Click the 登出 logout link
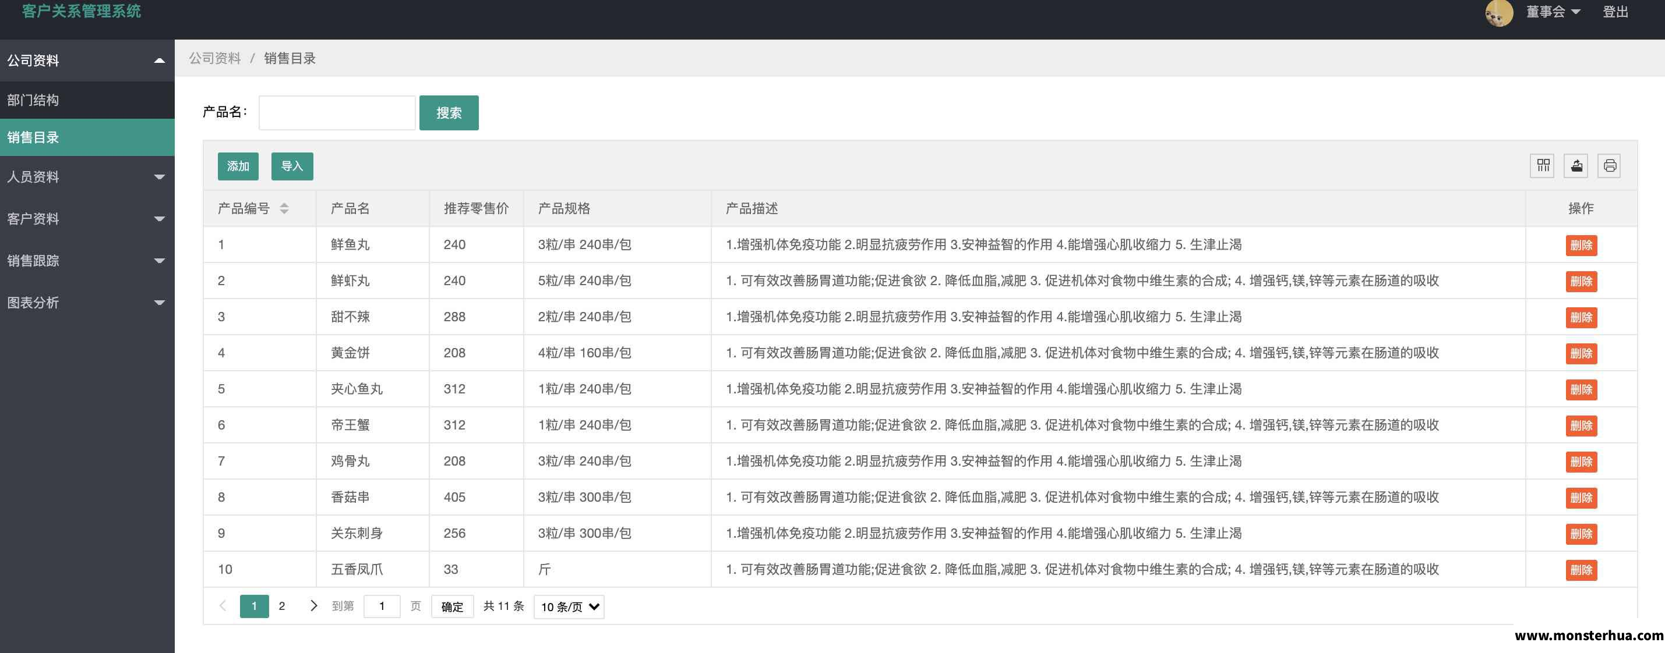Screen dimensions: 1665x653 [x=1615, y=12]
